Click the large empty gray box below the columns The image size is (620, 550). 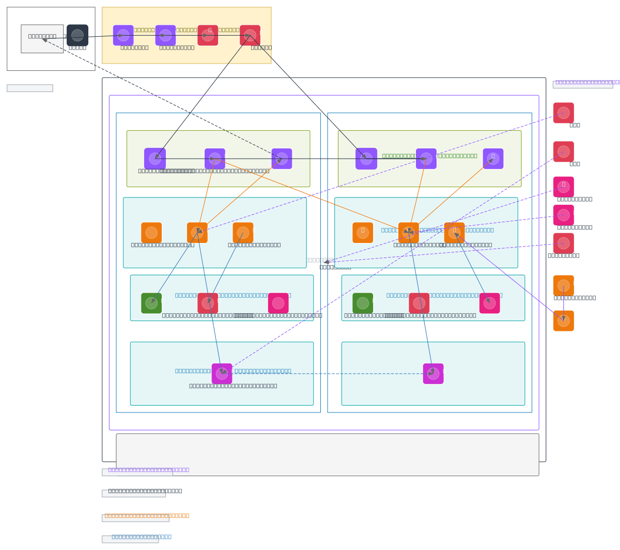tap(328, 454)
